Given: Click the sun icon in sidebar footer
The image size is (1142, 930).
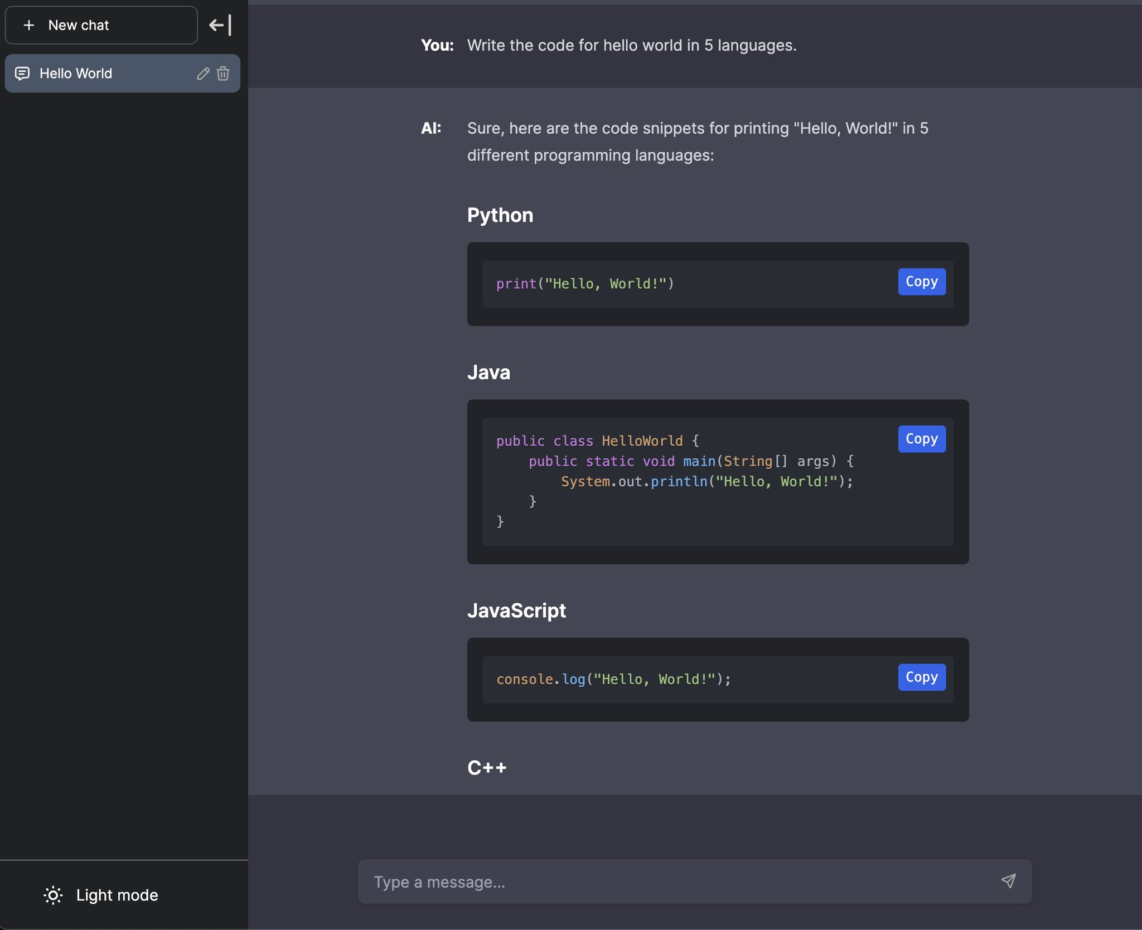Looking at the screenshot, I should [53, 895].
